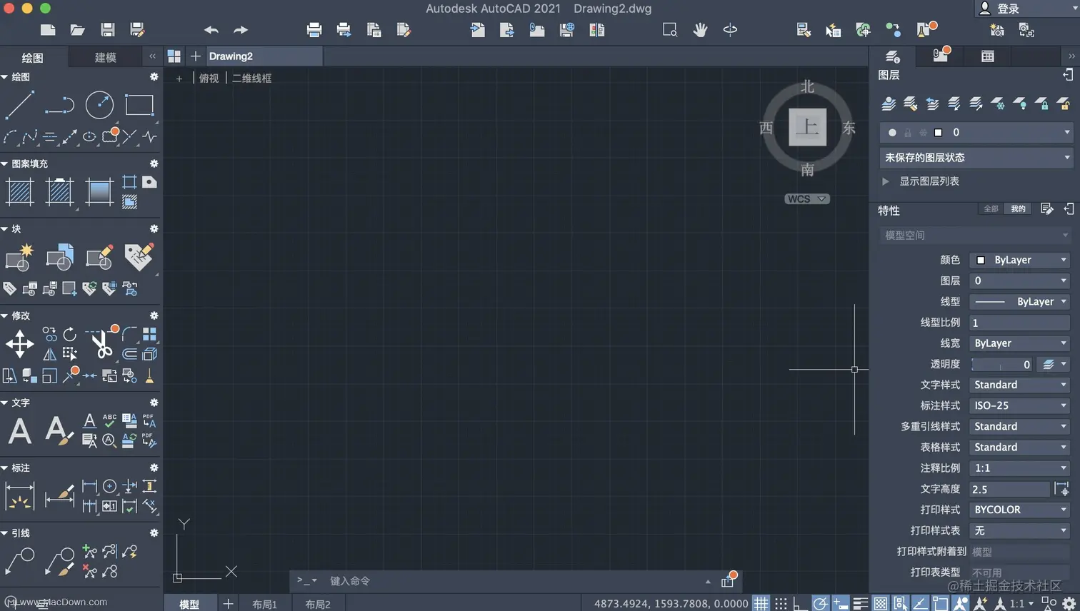Open the color ByLayer dropdown

(x=1019, y=260)
